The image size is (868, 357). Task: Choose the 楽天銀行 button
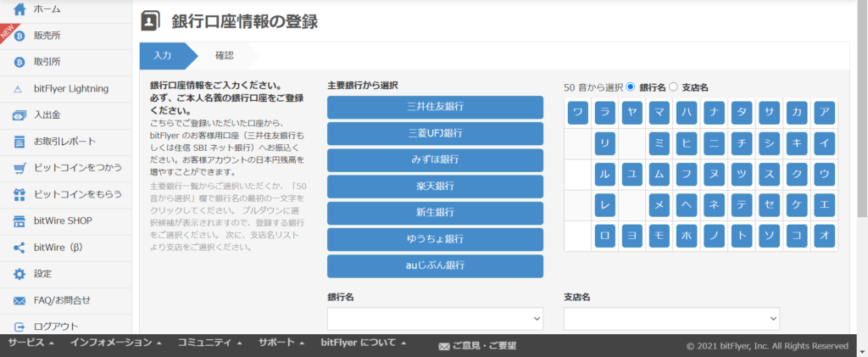[x=435, y=187]
